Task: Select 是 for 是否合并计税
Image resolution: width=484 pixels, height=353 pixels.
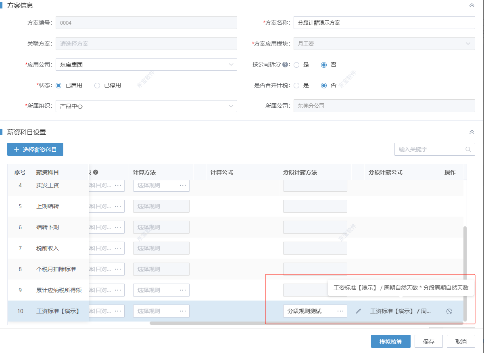Action: click(x=296, y=86)
